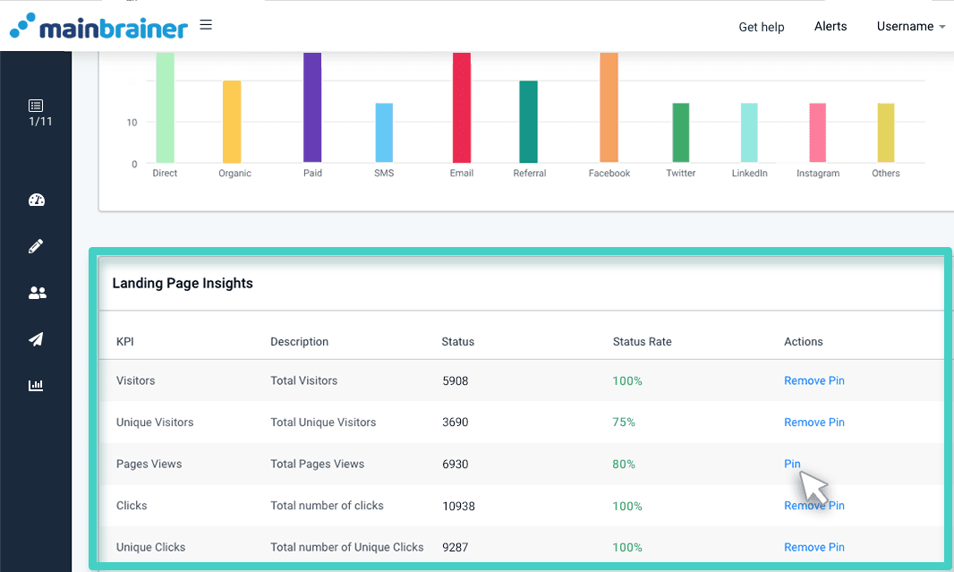
Task: Click the status value 3690
Action: click(456, 423)
